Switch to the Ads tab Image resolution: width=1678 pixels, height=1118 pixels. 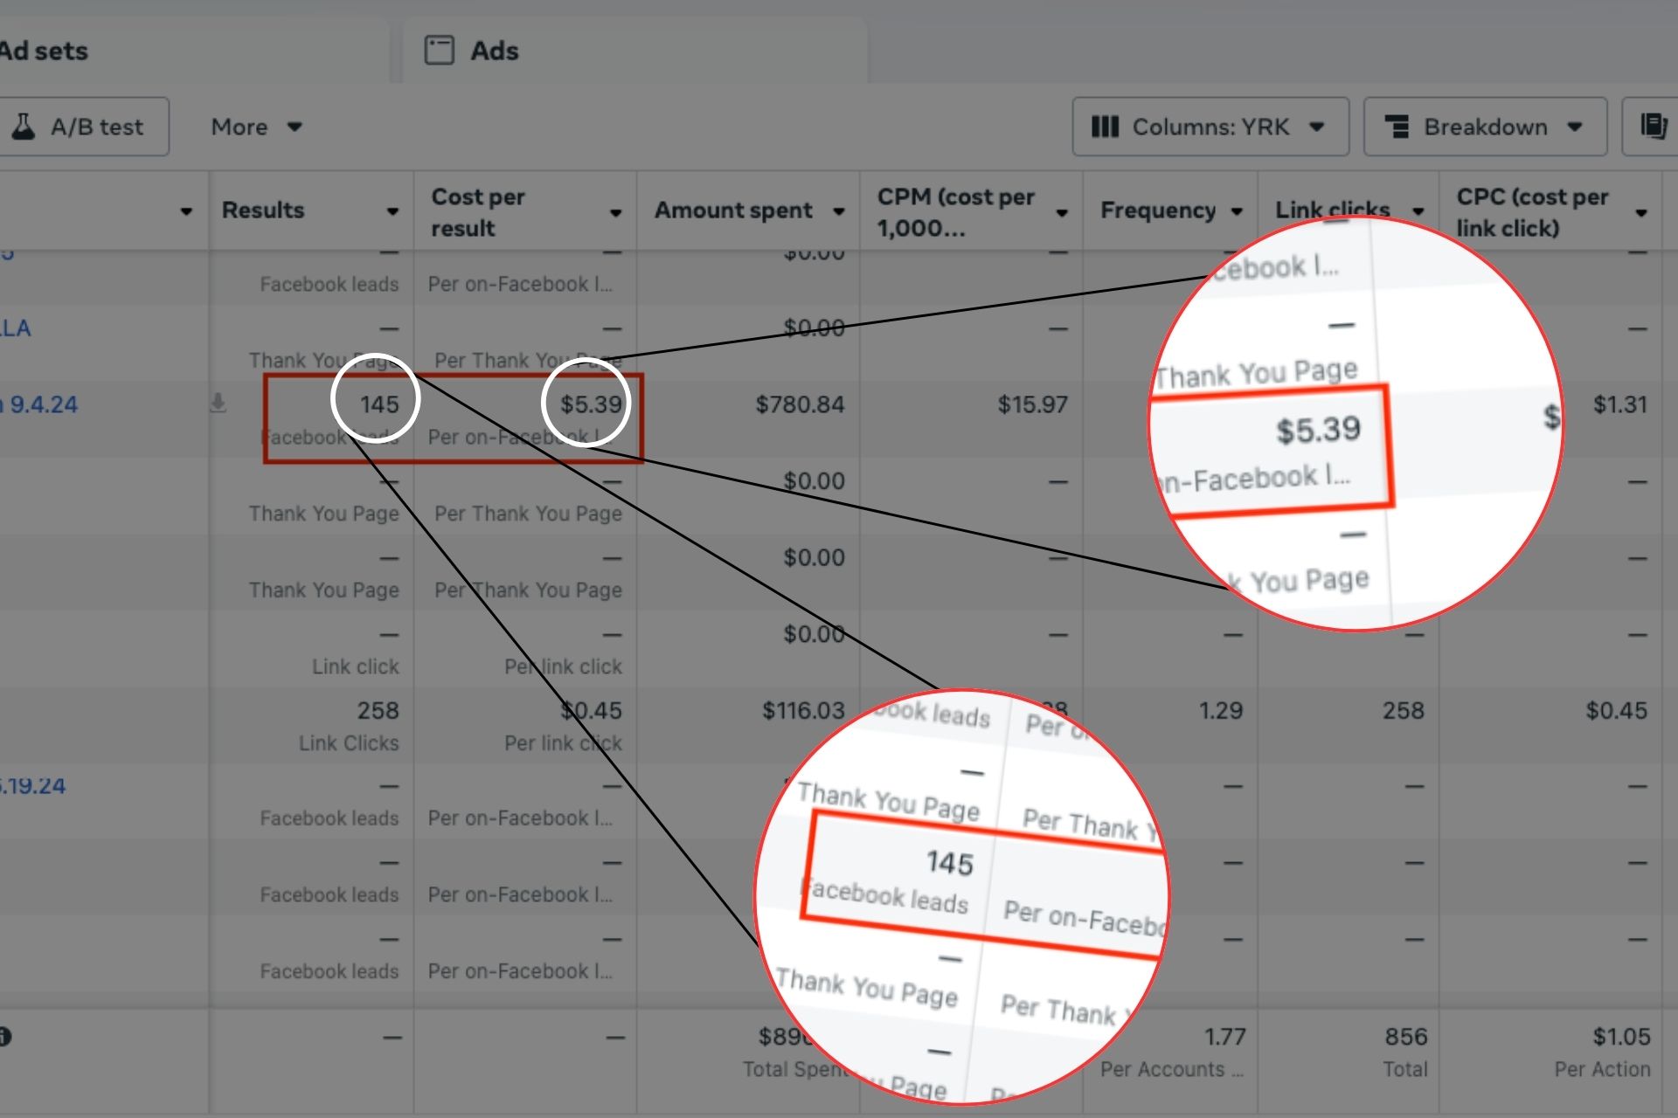pos(494,51)
